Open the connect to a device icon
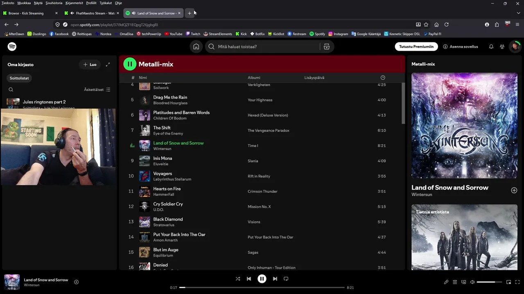This screenshot has height=294, width=524. click(x=464, y=282)
